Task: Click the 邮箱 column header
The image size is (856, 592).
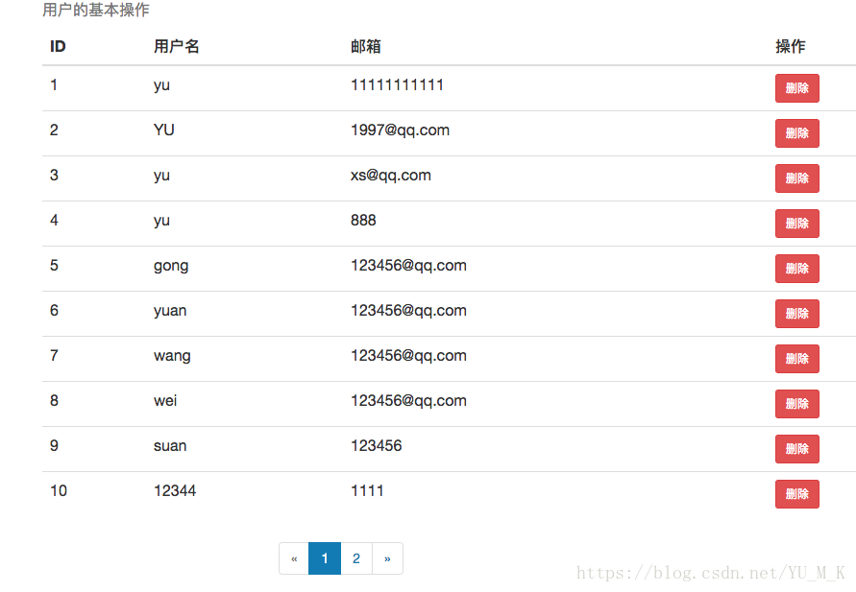Action: [x=366, y=46]
